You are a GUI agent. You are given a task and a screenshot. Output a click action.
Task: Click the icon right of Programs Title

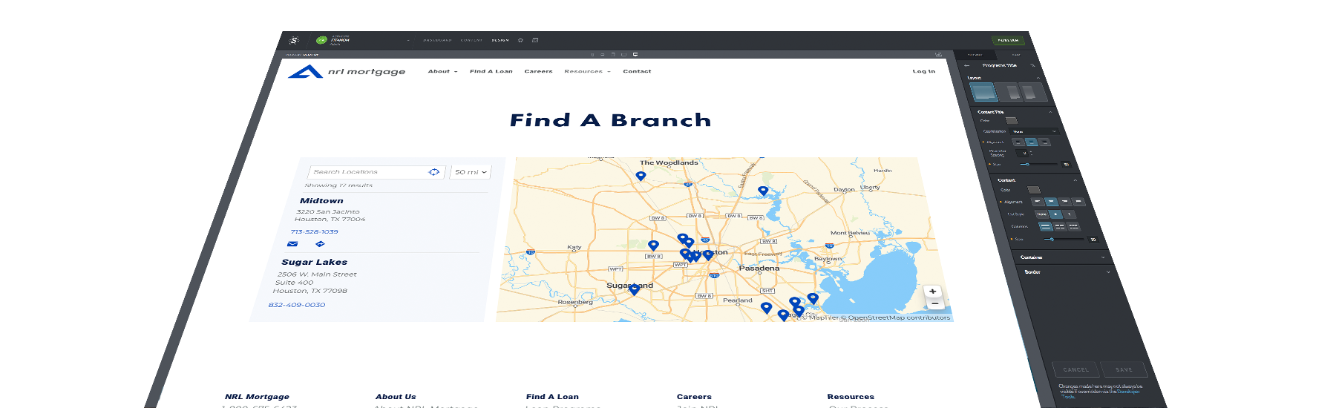point(1032,65)
